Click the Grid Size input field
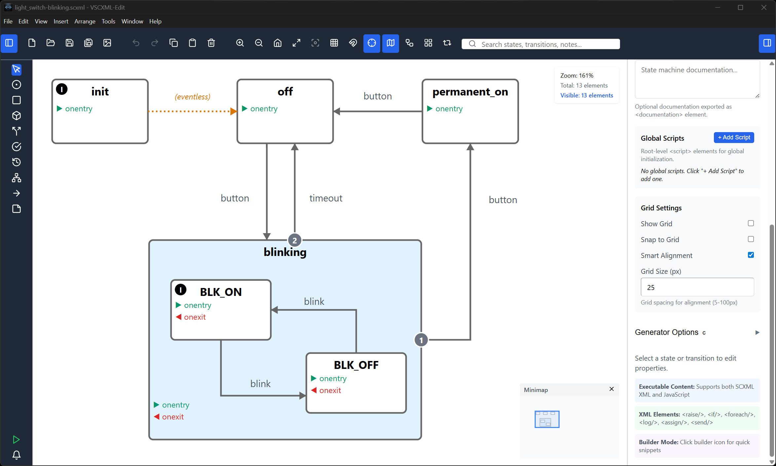 [x=697, y=287]
